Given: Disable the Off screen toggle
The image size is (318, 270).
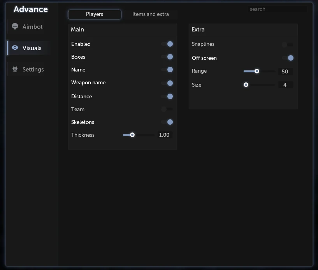Looking at the screenshot, I should [288, 58].
